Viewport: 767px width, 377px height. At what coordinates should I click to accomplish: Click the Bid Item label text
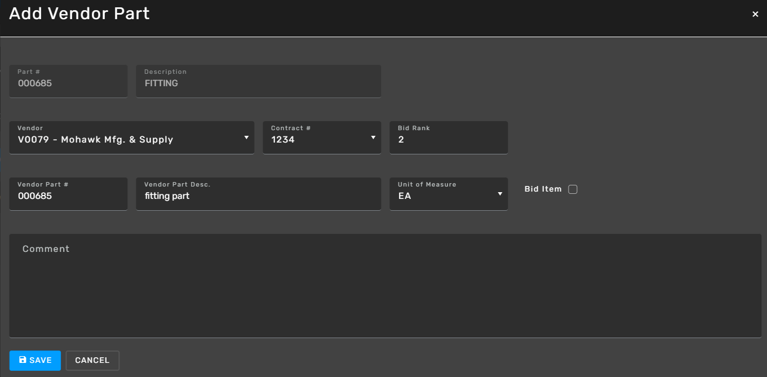[x=543, y=189]
